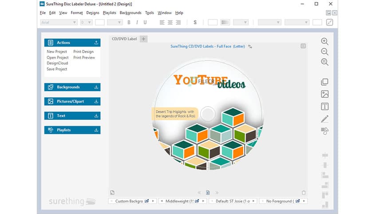The height and width of the screenshot is (214, 371).
Task: Browse custom background folder icon
Action: point(147,201)
